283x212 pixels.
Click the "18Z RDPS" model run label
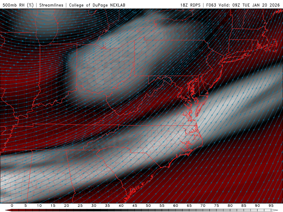coord(190,5)
